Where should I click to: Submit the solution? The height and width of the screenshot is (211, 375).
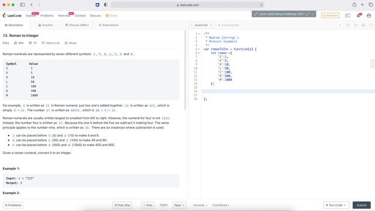(362, 205)
